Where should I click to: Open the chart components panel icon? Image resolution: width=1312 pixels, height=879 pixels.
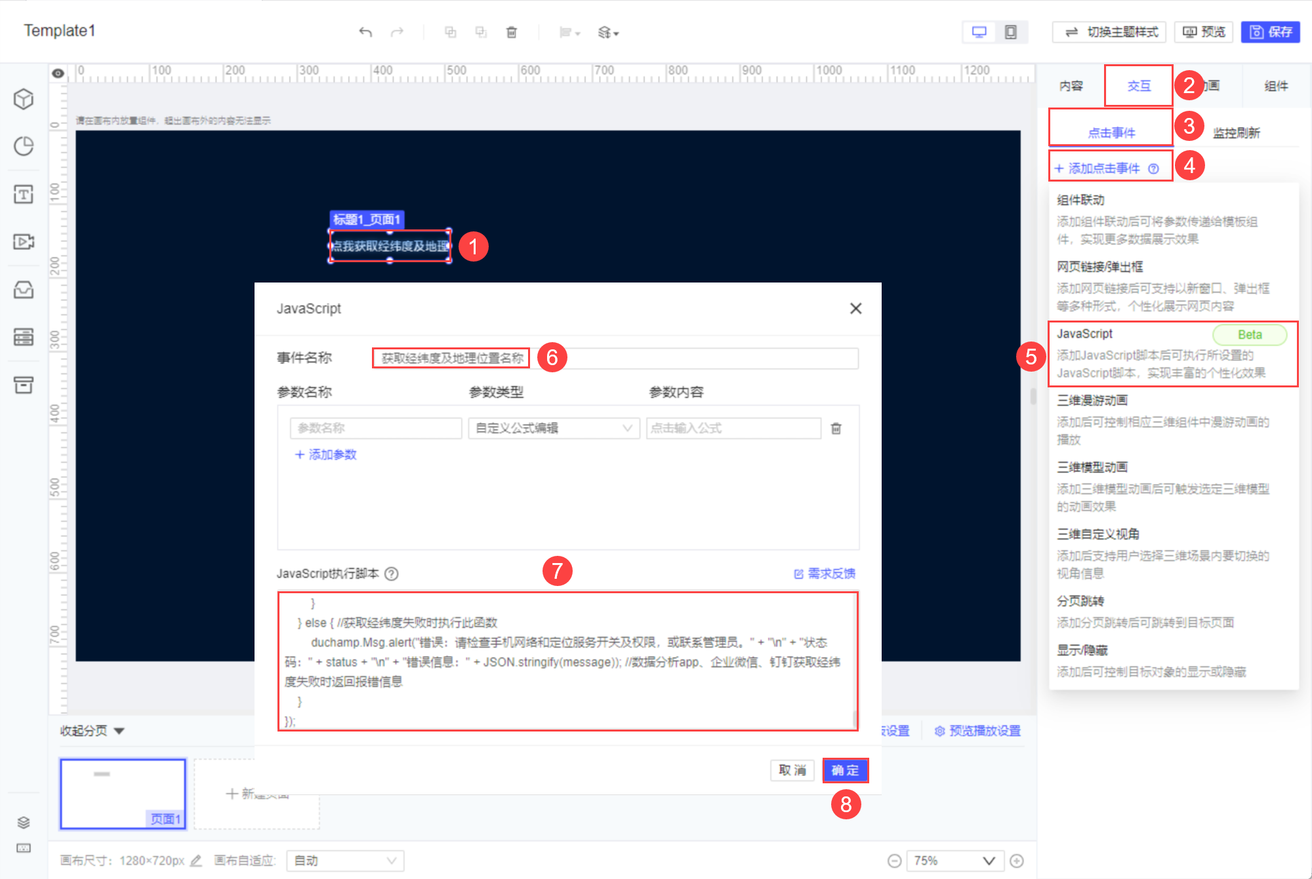tap(24, 146)
